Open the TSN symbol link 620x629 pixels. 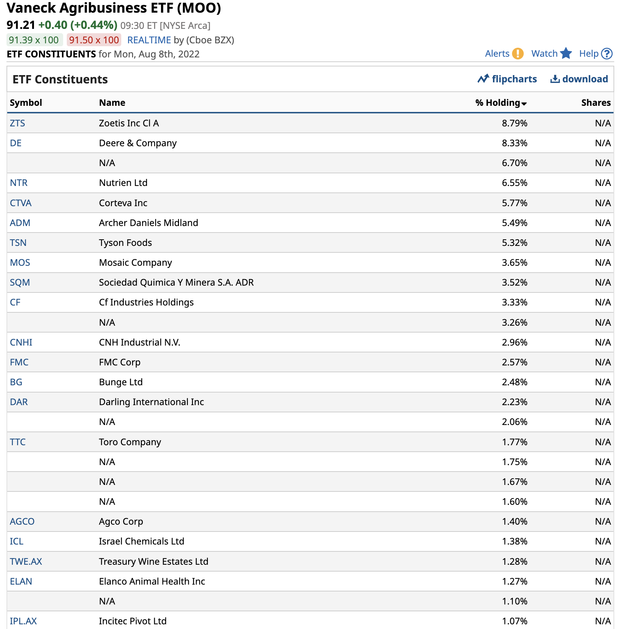[18, 243]
